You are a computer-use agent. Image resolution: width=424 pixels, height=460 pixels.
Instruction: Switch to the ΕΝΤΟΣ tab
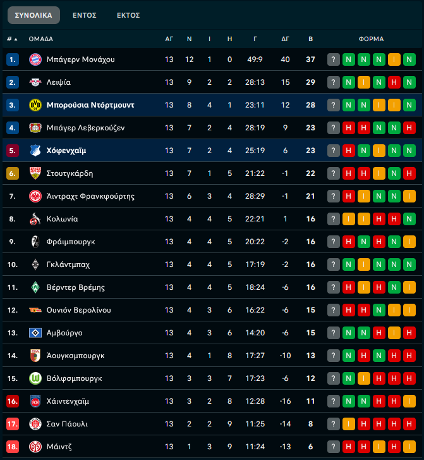coord(85,15)
